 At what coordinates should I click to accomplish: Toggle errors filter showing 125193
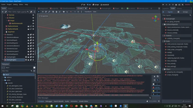(156, 87)
